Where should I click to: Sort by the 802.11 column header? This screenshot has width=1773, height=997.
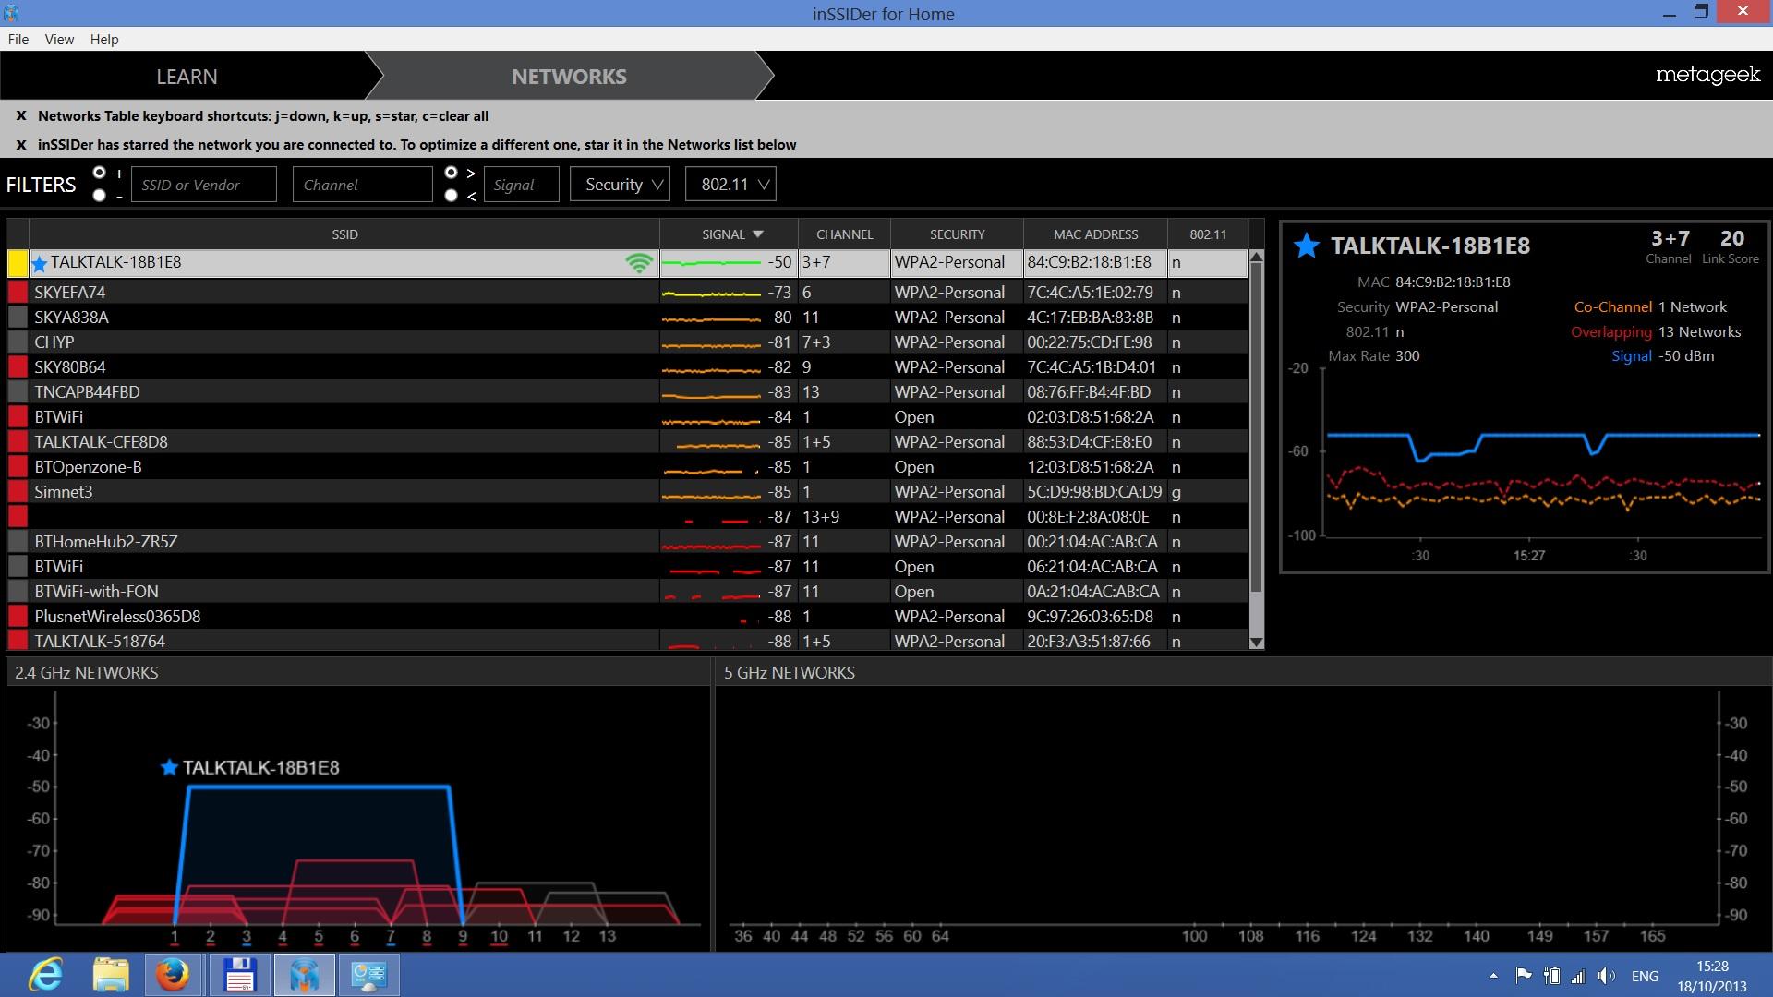[1208, 234]
